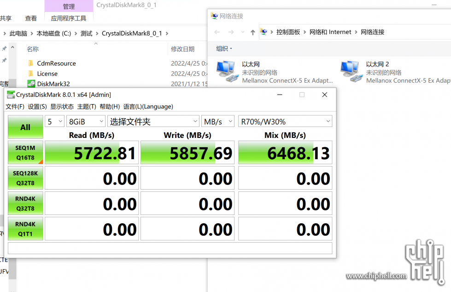Click the control panel icon in address bar
Image resolution: width=451 pixels, height=292 pixels.
(264, 32)
